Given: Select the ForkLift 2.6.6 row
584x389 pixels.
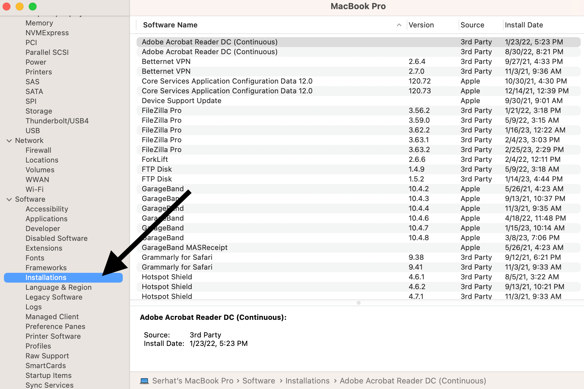Looking at the screenshot, I should coord(359,160).
